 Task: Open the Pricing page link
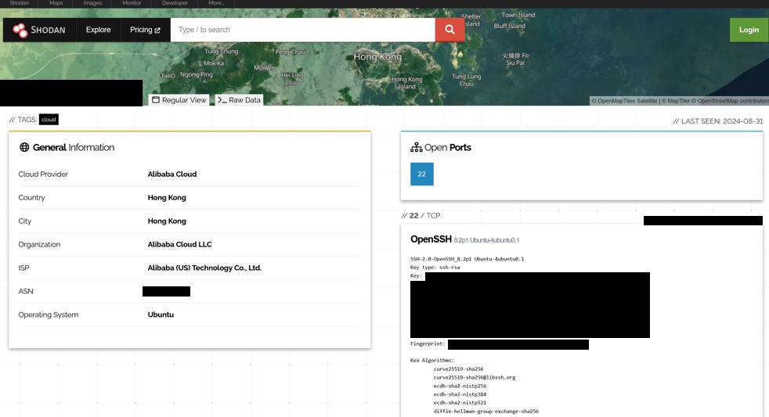[x=145, y=30]
